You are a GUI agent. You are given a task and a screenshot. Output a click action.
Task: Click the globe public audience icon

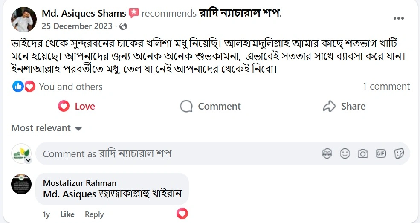(123, 26)
